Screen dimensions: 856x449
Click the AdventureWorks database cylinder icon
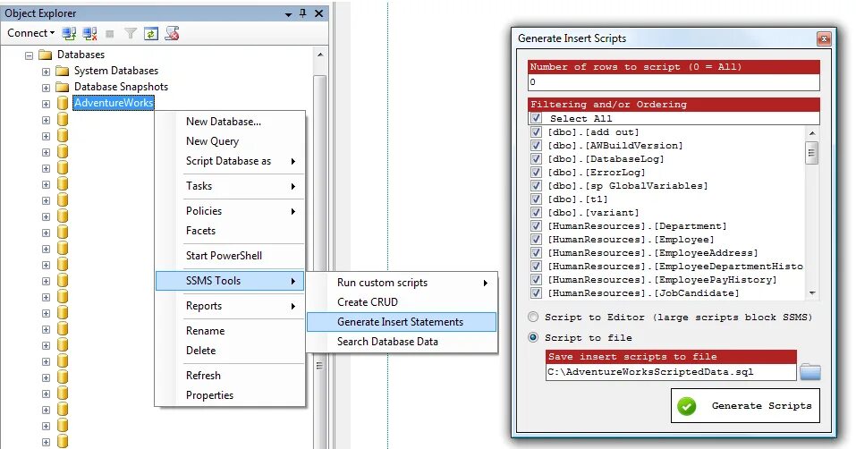point(63,103)
